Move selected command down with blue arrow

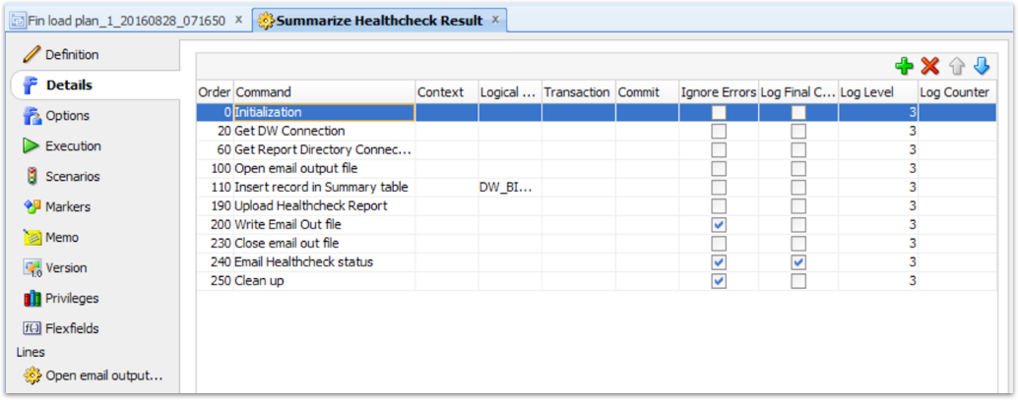[x=981, y=66]
